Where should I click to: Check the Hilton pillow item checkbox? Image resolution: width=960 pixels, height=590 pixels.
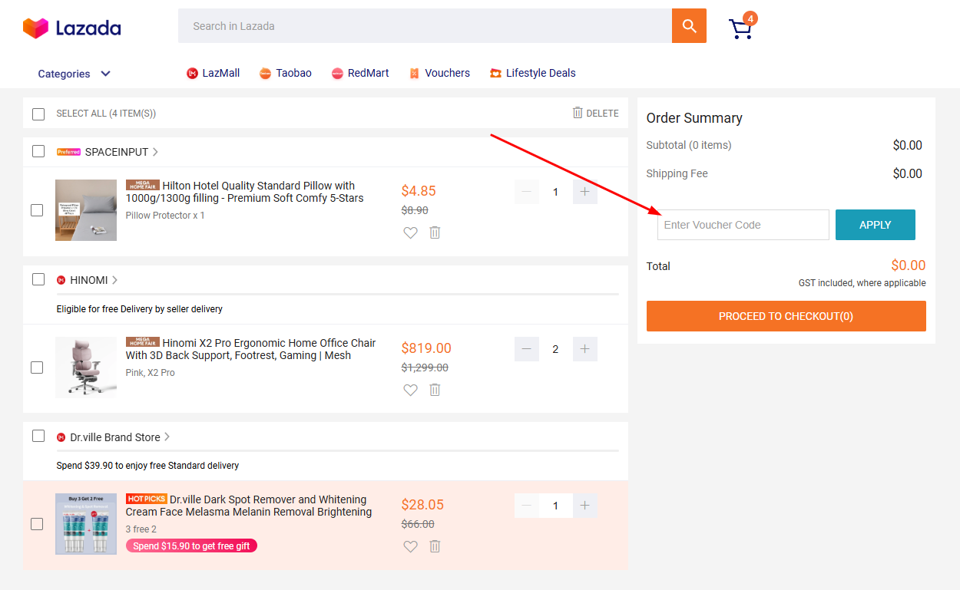(x=37, y=209)
